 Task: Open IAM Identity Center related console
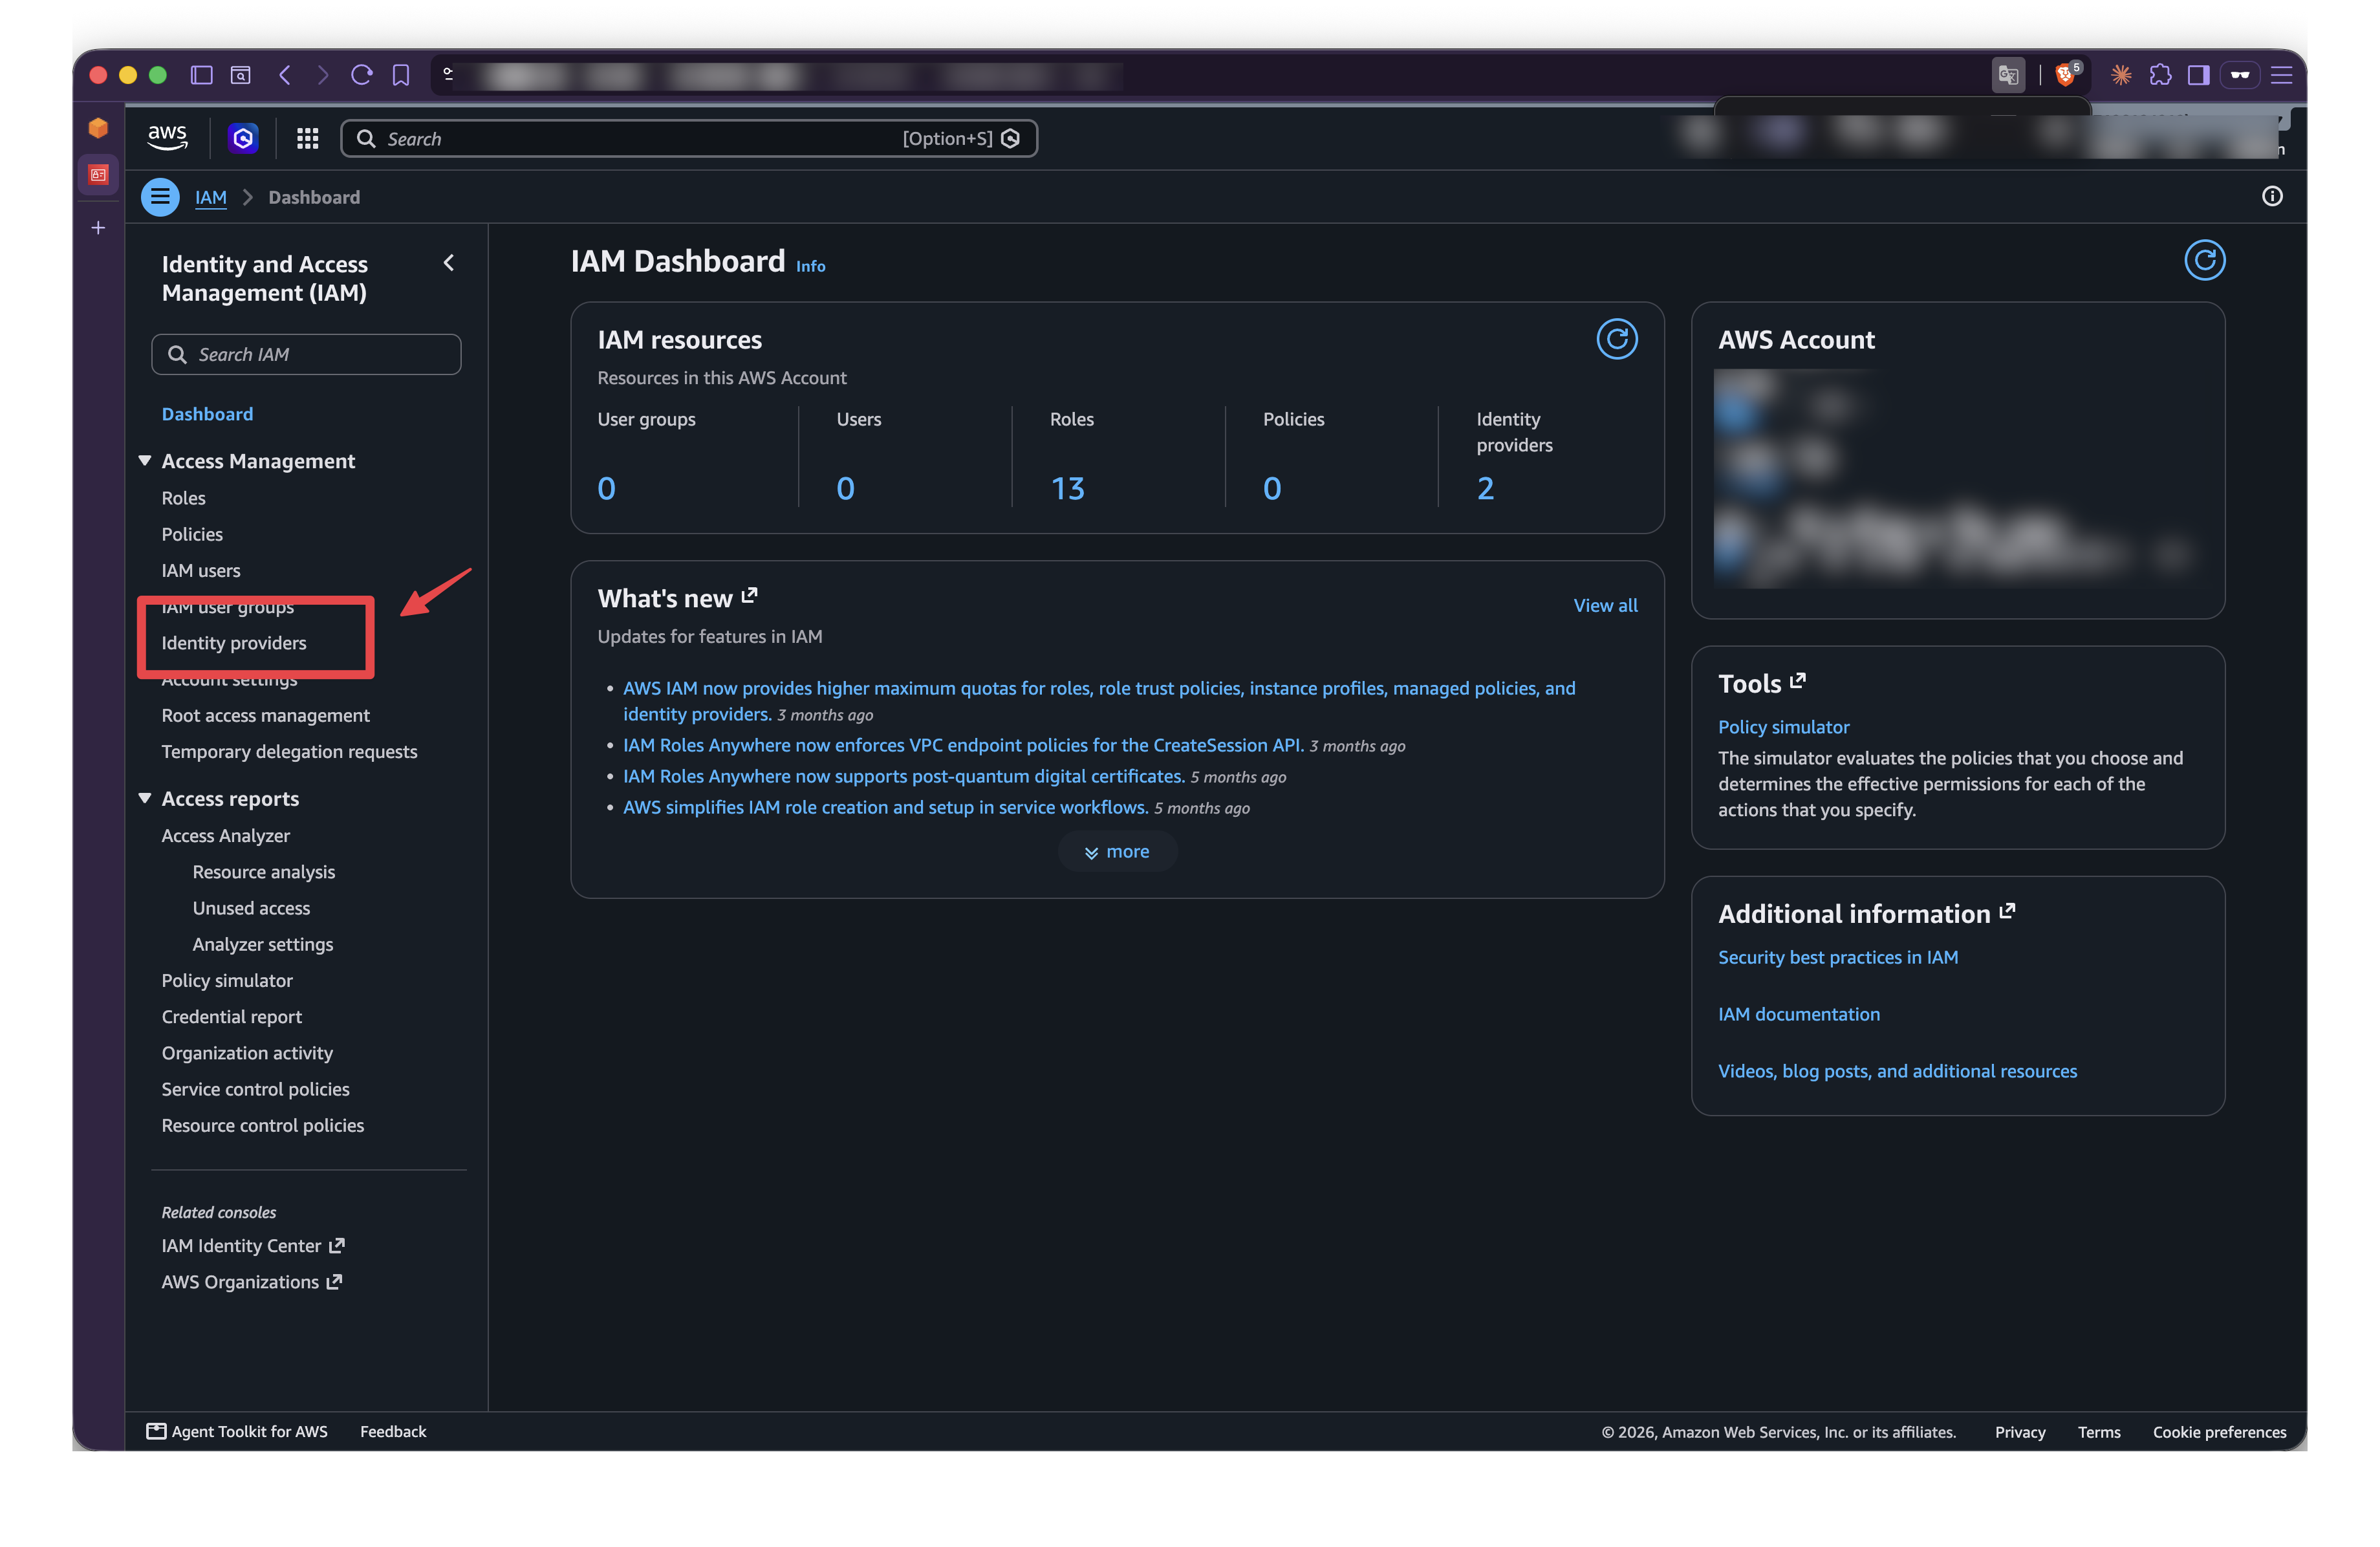click(253, 1245)
